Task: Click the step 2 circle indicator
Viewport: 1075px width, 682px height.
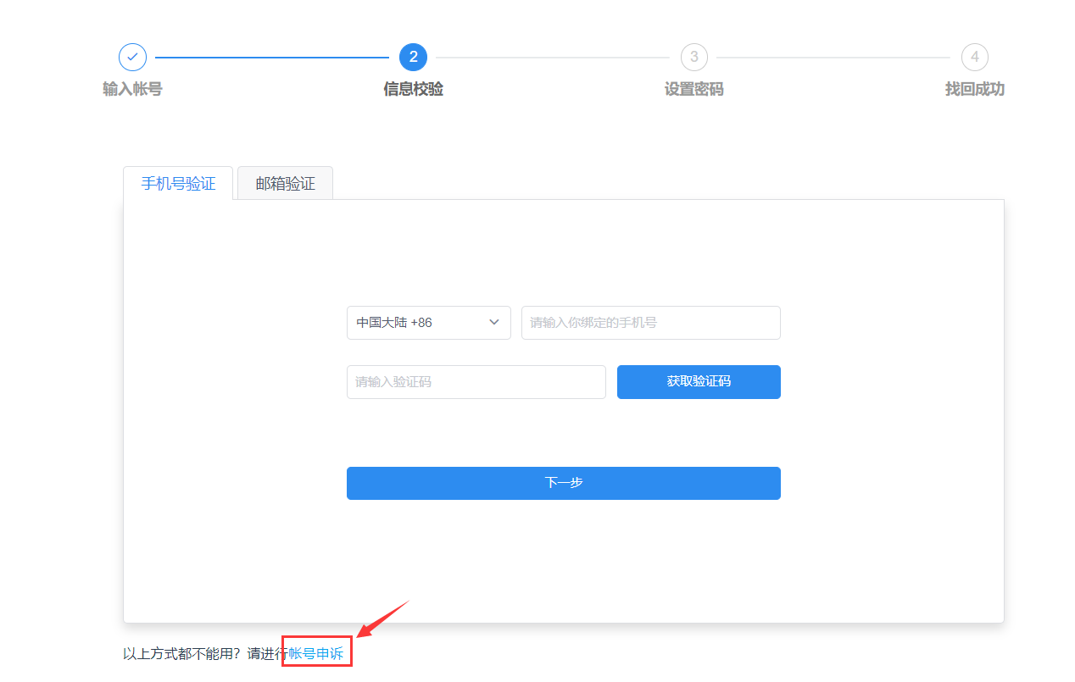Action: point(413,57)
